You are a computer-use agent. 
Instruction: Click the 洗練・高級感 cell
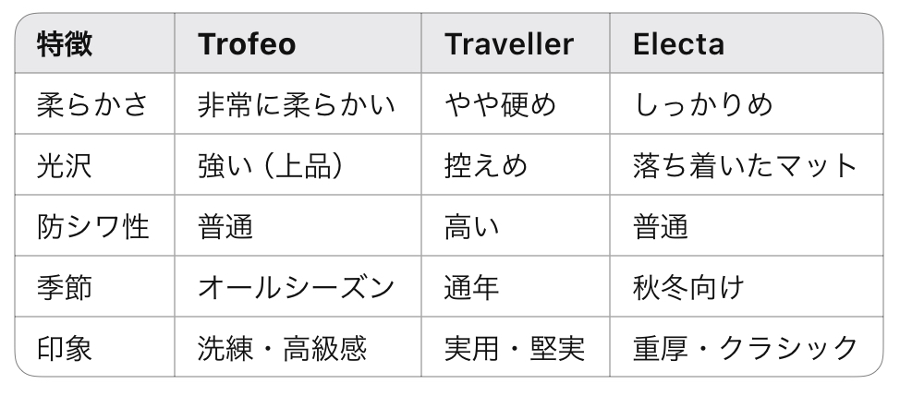[x=282, y=348]
